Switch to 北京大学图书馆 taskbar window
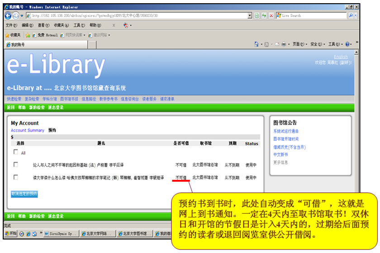 point(134,234)
